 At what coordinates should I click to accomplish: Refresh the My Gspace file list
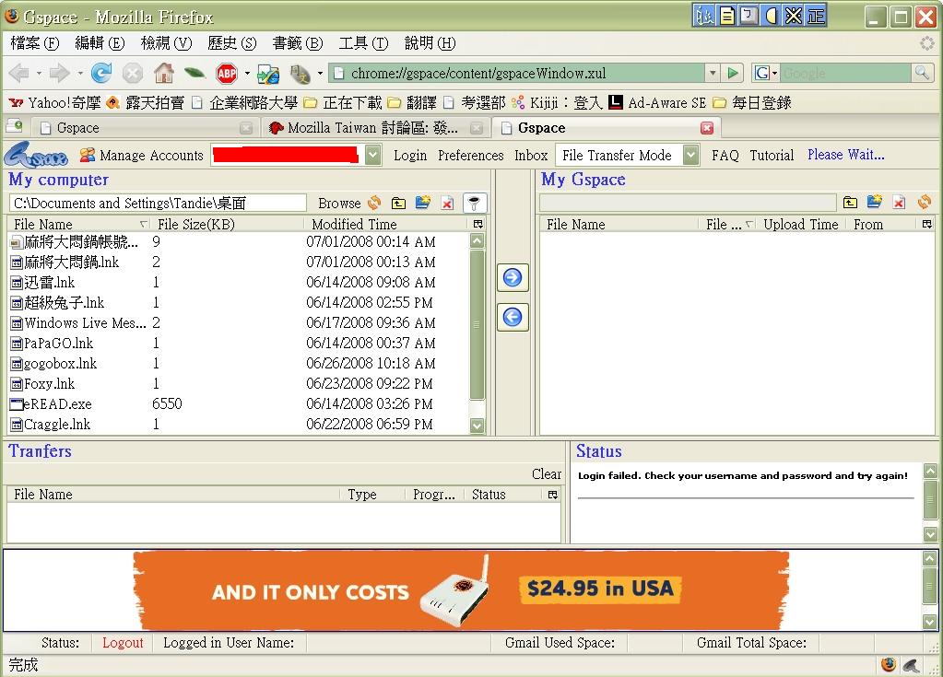[924, 202]
